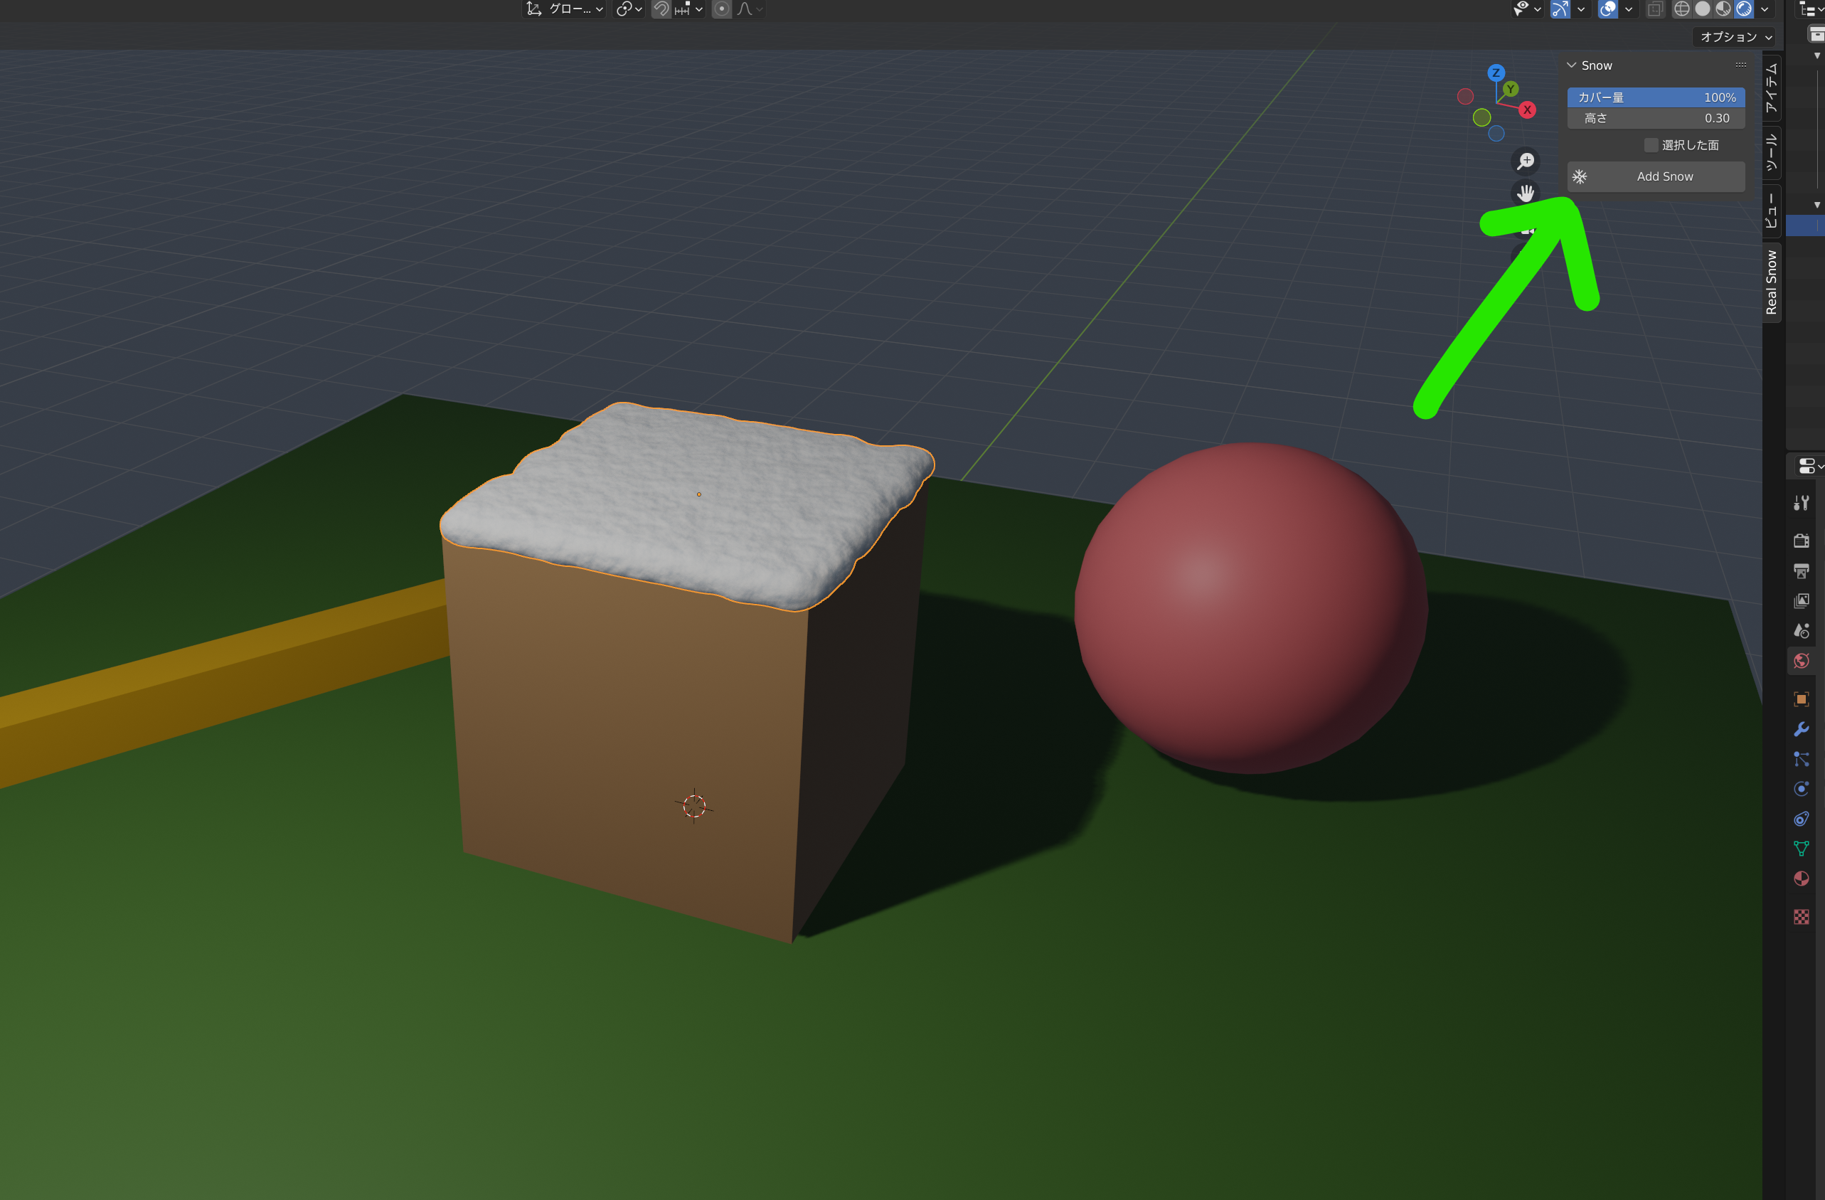The image size is (1825, 1200).
Task: Click the pan hand viewport gizmo
Action: coord(1525,193)
